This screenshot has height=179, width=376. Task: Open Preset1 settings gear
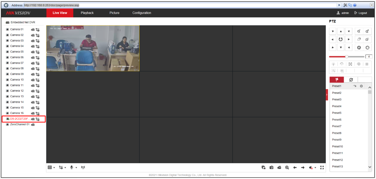[x=361, y=86]
